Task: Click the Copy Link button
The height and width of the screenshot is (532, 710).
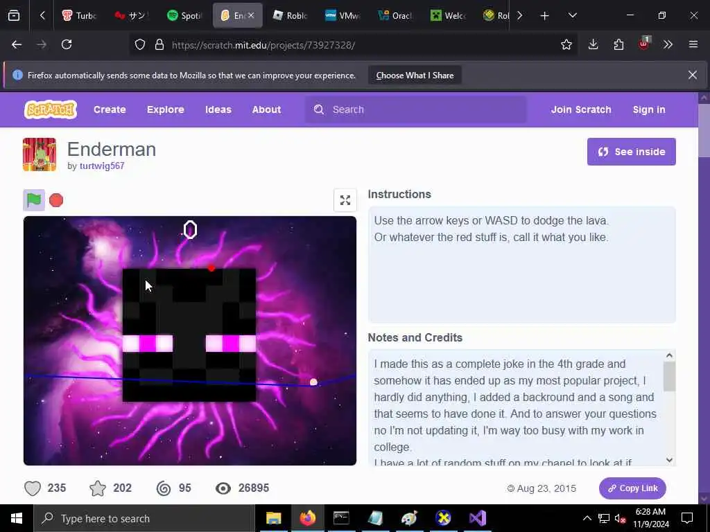Action: pos(632,488)
